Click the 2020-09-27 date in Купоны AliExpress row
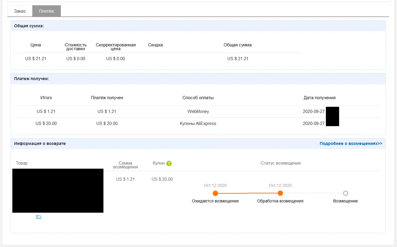The height and width of the screenshot is (247, 397). 314,123
